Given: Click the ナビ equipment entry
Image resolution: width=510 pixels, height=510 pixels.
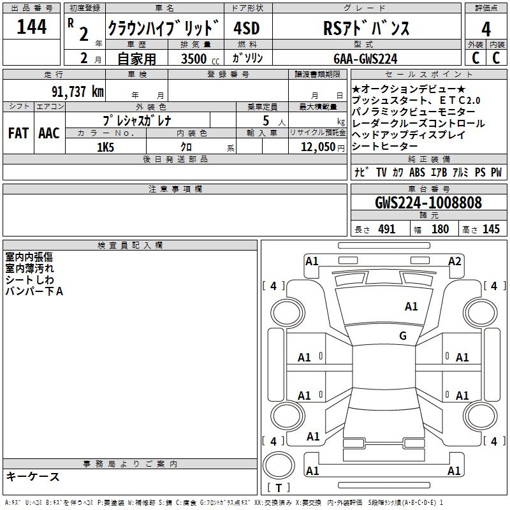Looking at the screenshot, I should [x=361, y=172].
